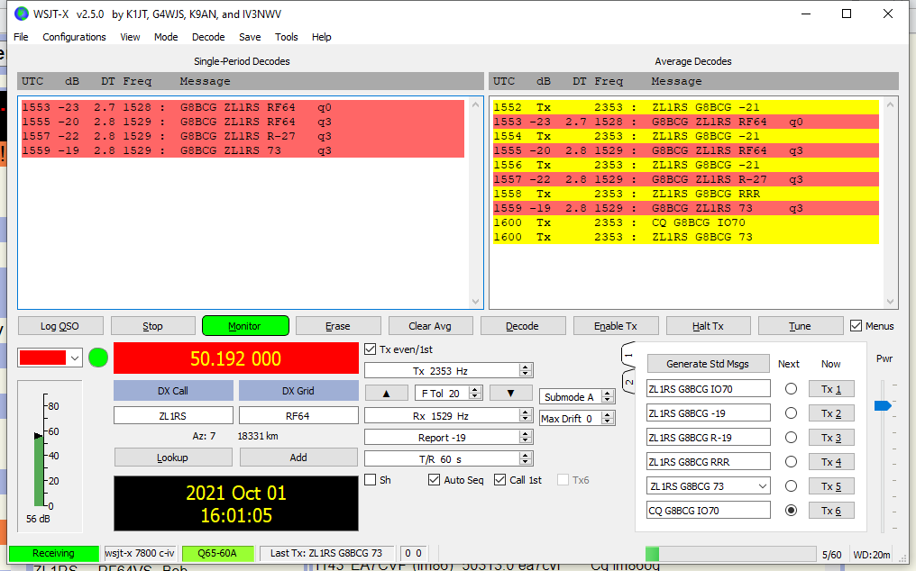916x571 pixels.
Task: Click the Decode button
Action: coord(523,326)
